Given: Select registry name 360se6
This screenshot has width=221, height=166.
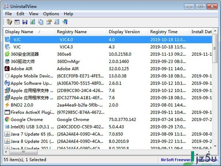Looking at the screenshot, I should point(64,54).
